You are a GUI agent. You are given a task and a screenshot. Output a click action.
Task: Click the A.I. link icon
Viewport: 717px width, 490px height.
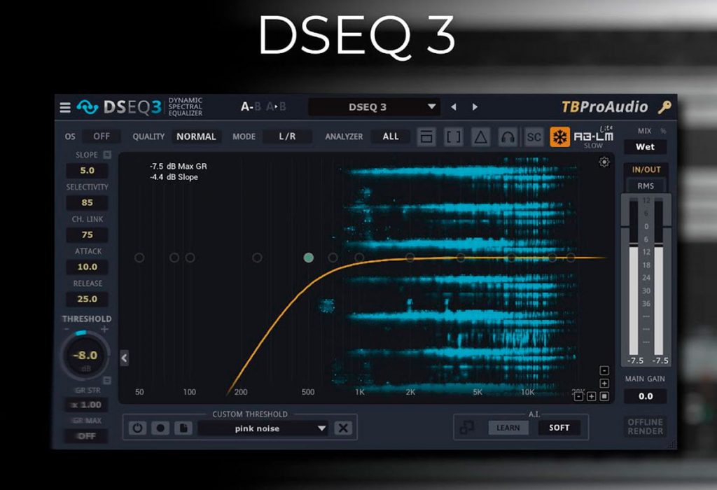point(466,428)
